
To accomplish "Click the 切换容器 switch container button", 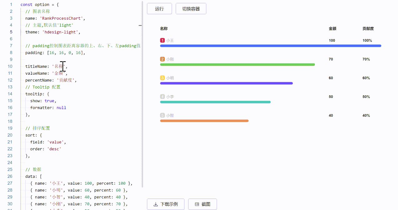I will coord(191,9).
